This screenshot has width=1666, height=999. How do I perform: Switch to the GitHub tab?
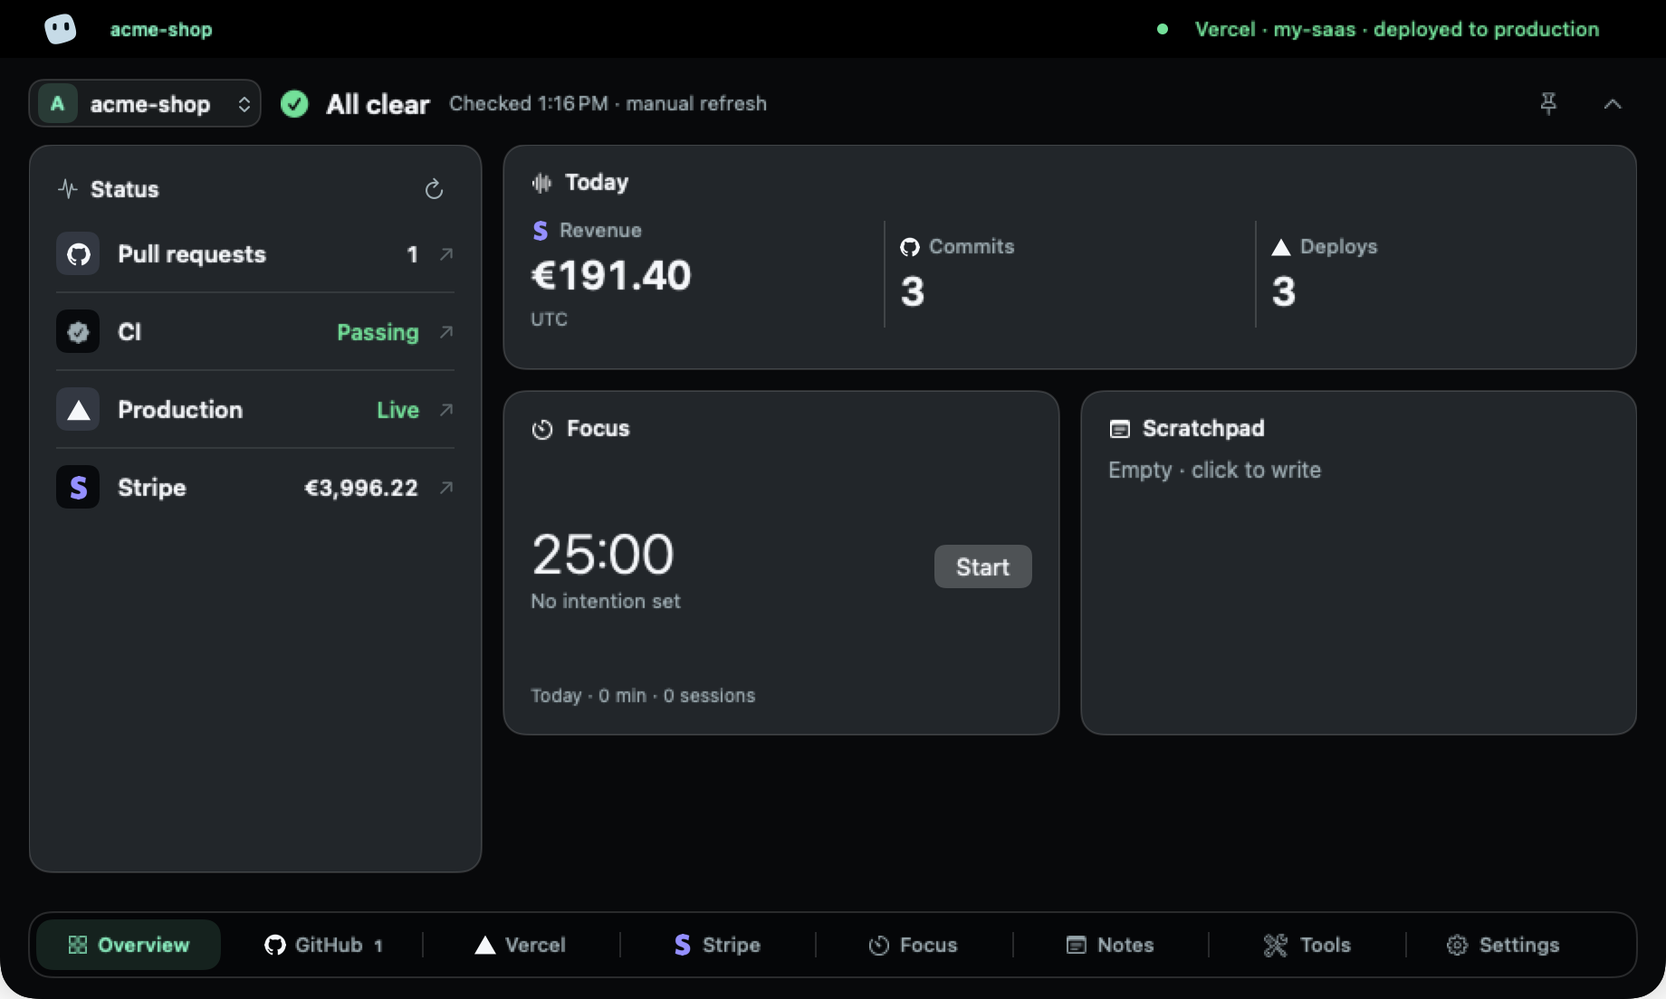coord(323,945)
